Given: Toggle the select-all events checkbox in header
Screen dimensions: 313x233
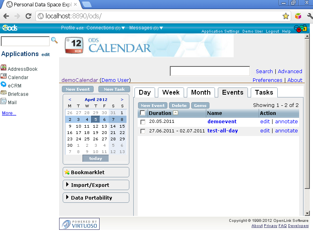Looking at the screenshot, I should point(143,113).
